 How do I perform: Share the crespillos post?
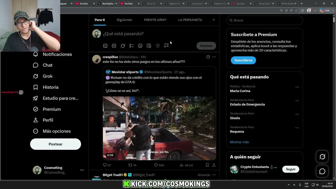(214, 165)
